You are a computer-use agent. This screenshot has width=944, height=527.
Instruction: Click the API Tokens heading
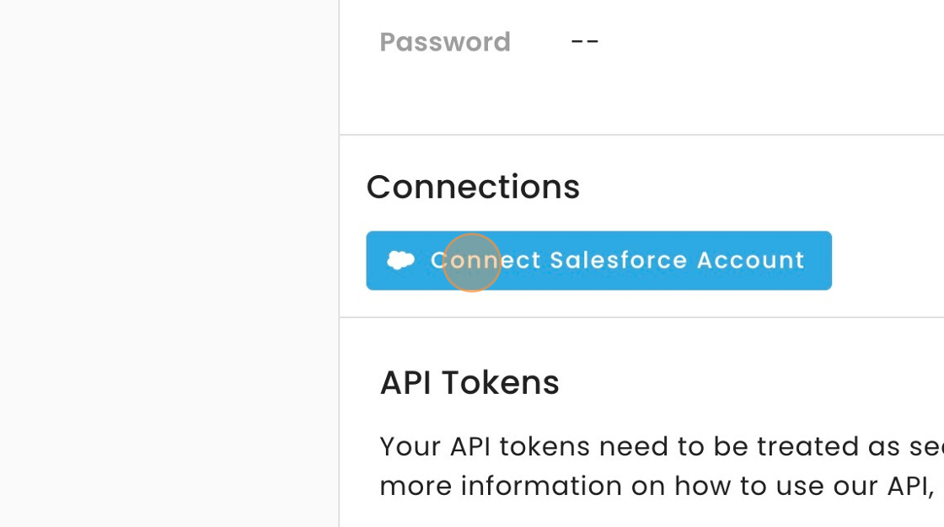click(469, 383)
